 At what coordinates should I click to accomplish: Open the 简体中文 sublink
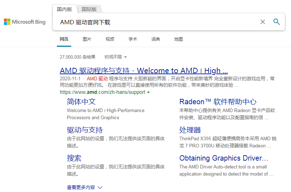click(81, 102)
